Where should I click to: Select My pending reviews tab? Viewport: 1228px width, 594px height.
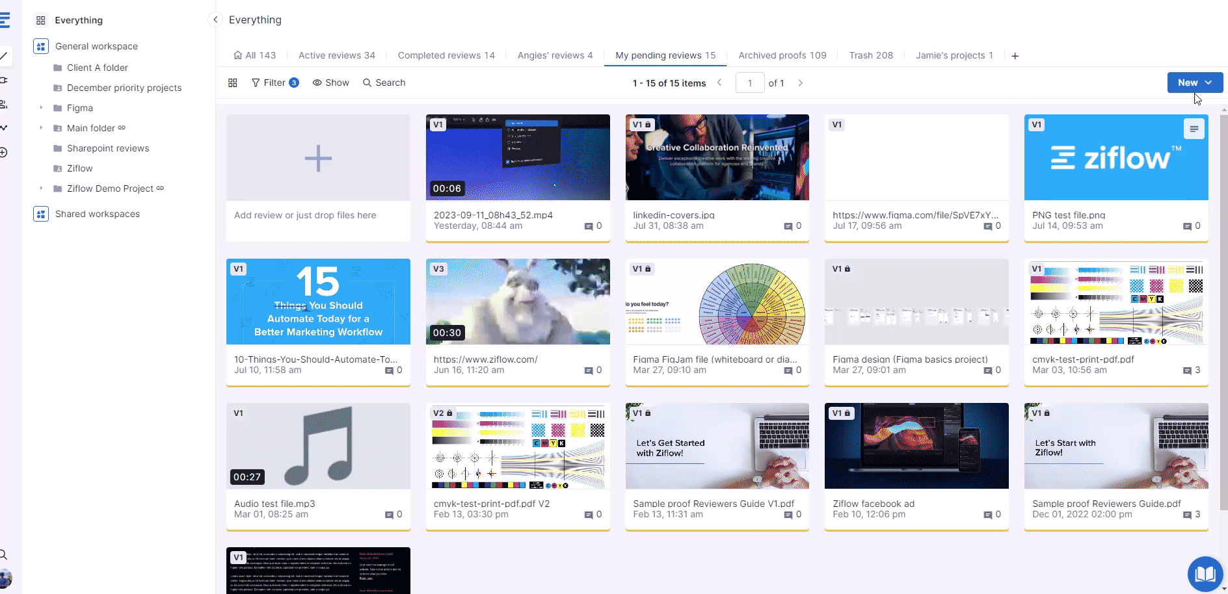[x=665, y=55]
